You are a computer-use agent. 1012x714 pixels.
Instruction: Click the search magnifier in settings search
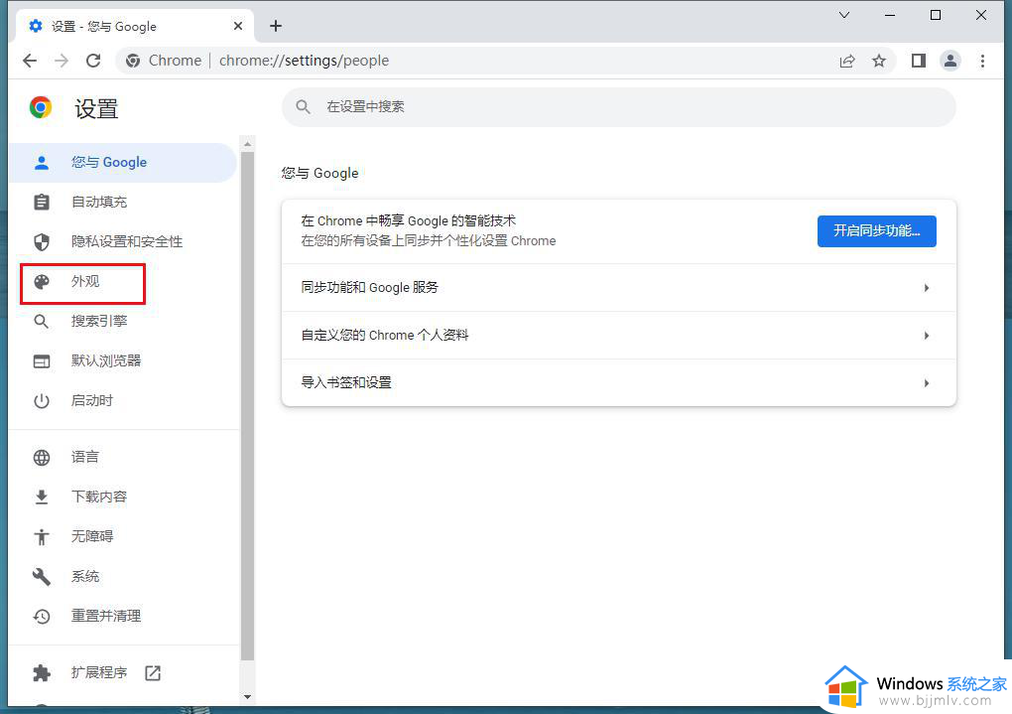[304, 106]
